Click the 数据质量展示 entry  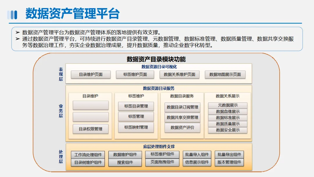228,124
